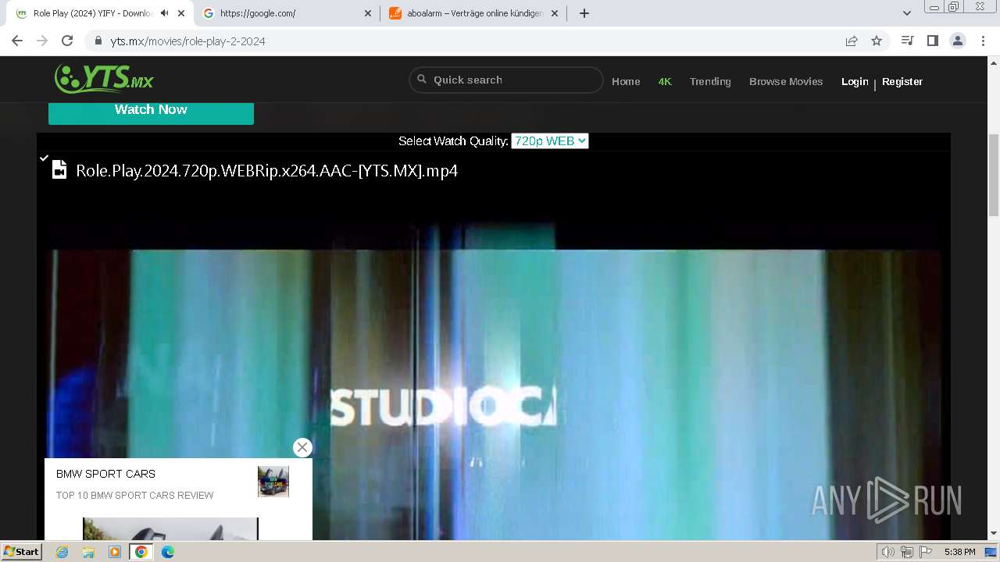Switch to the google.com tab
The image size is (1000, 562).
287,13
